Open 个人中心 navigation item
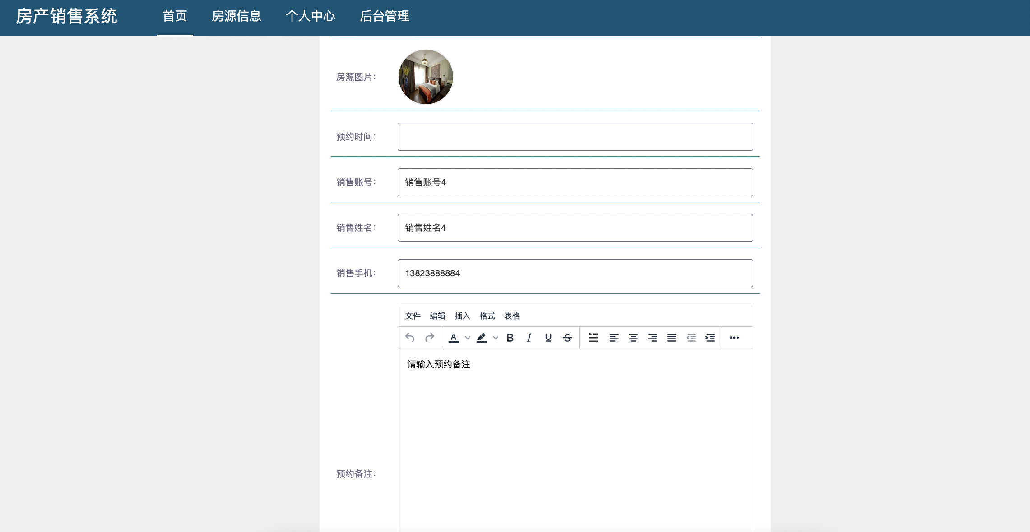The image size is (1030, 532). tap(311, 16)
